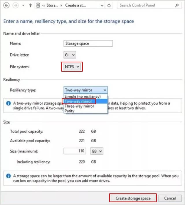Screen dimensions: 185x205
Task: Select the 'Stora...' breadcrumb
Action: (52, 5)
